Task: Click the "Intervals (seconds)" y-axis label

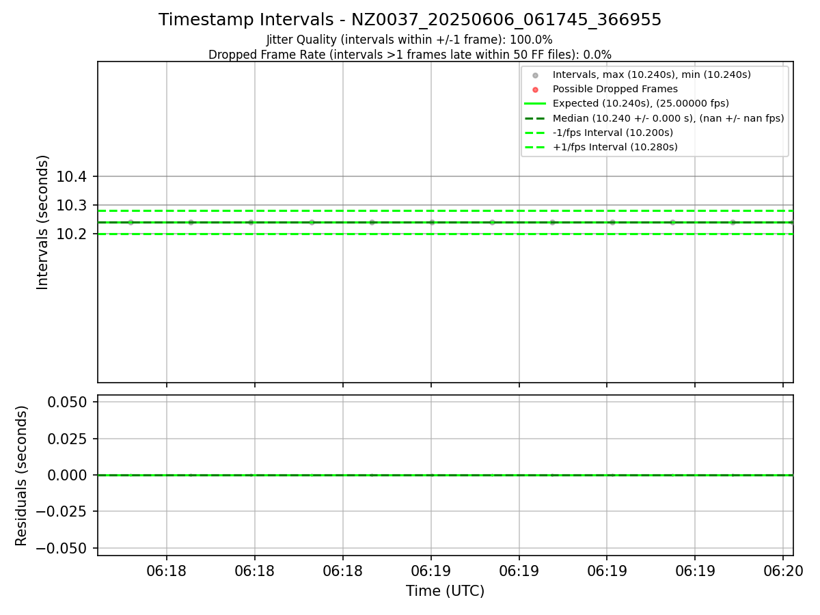Action: tap(43, 222)
